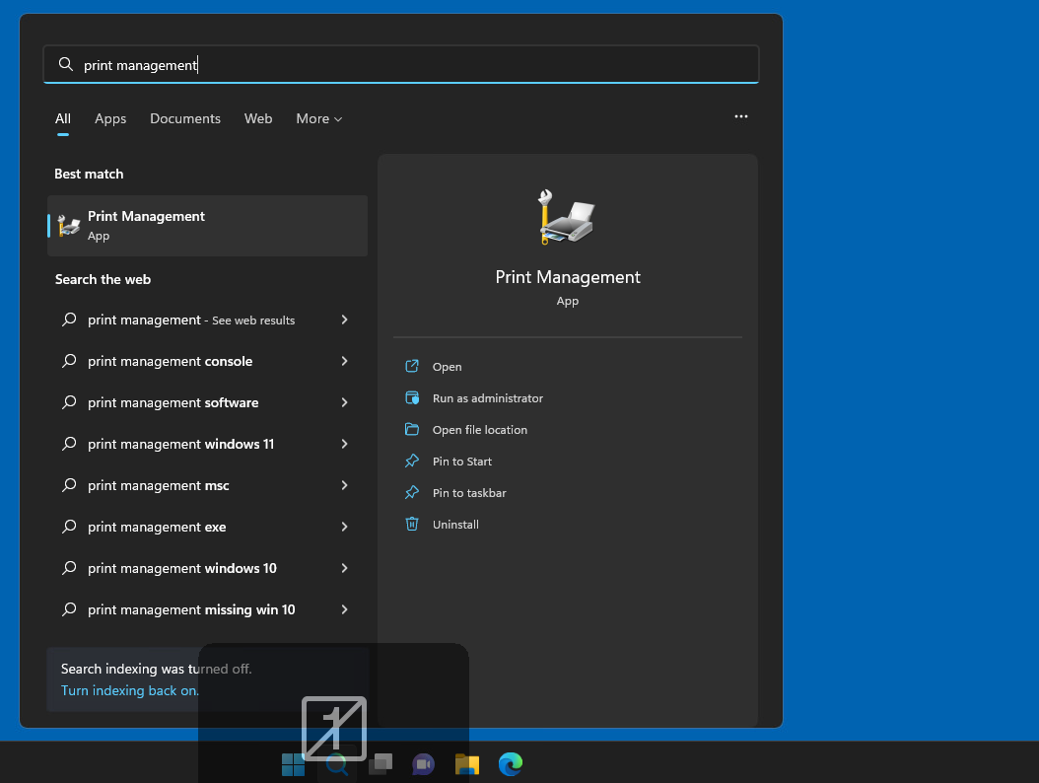This screenshot has height=783, width=1039.
Task: Click large Print Management icon in preview pane
Action: pyautogui.click(x=567, y=218)
